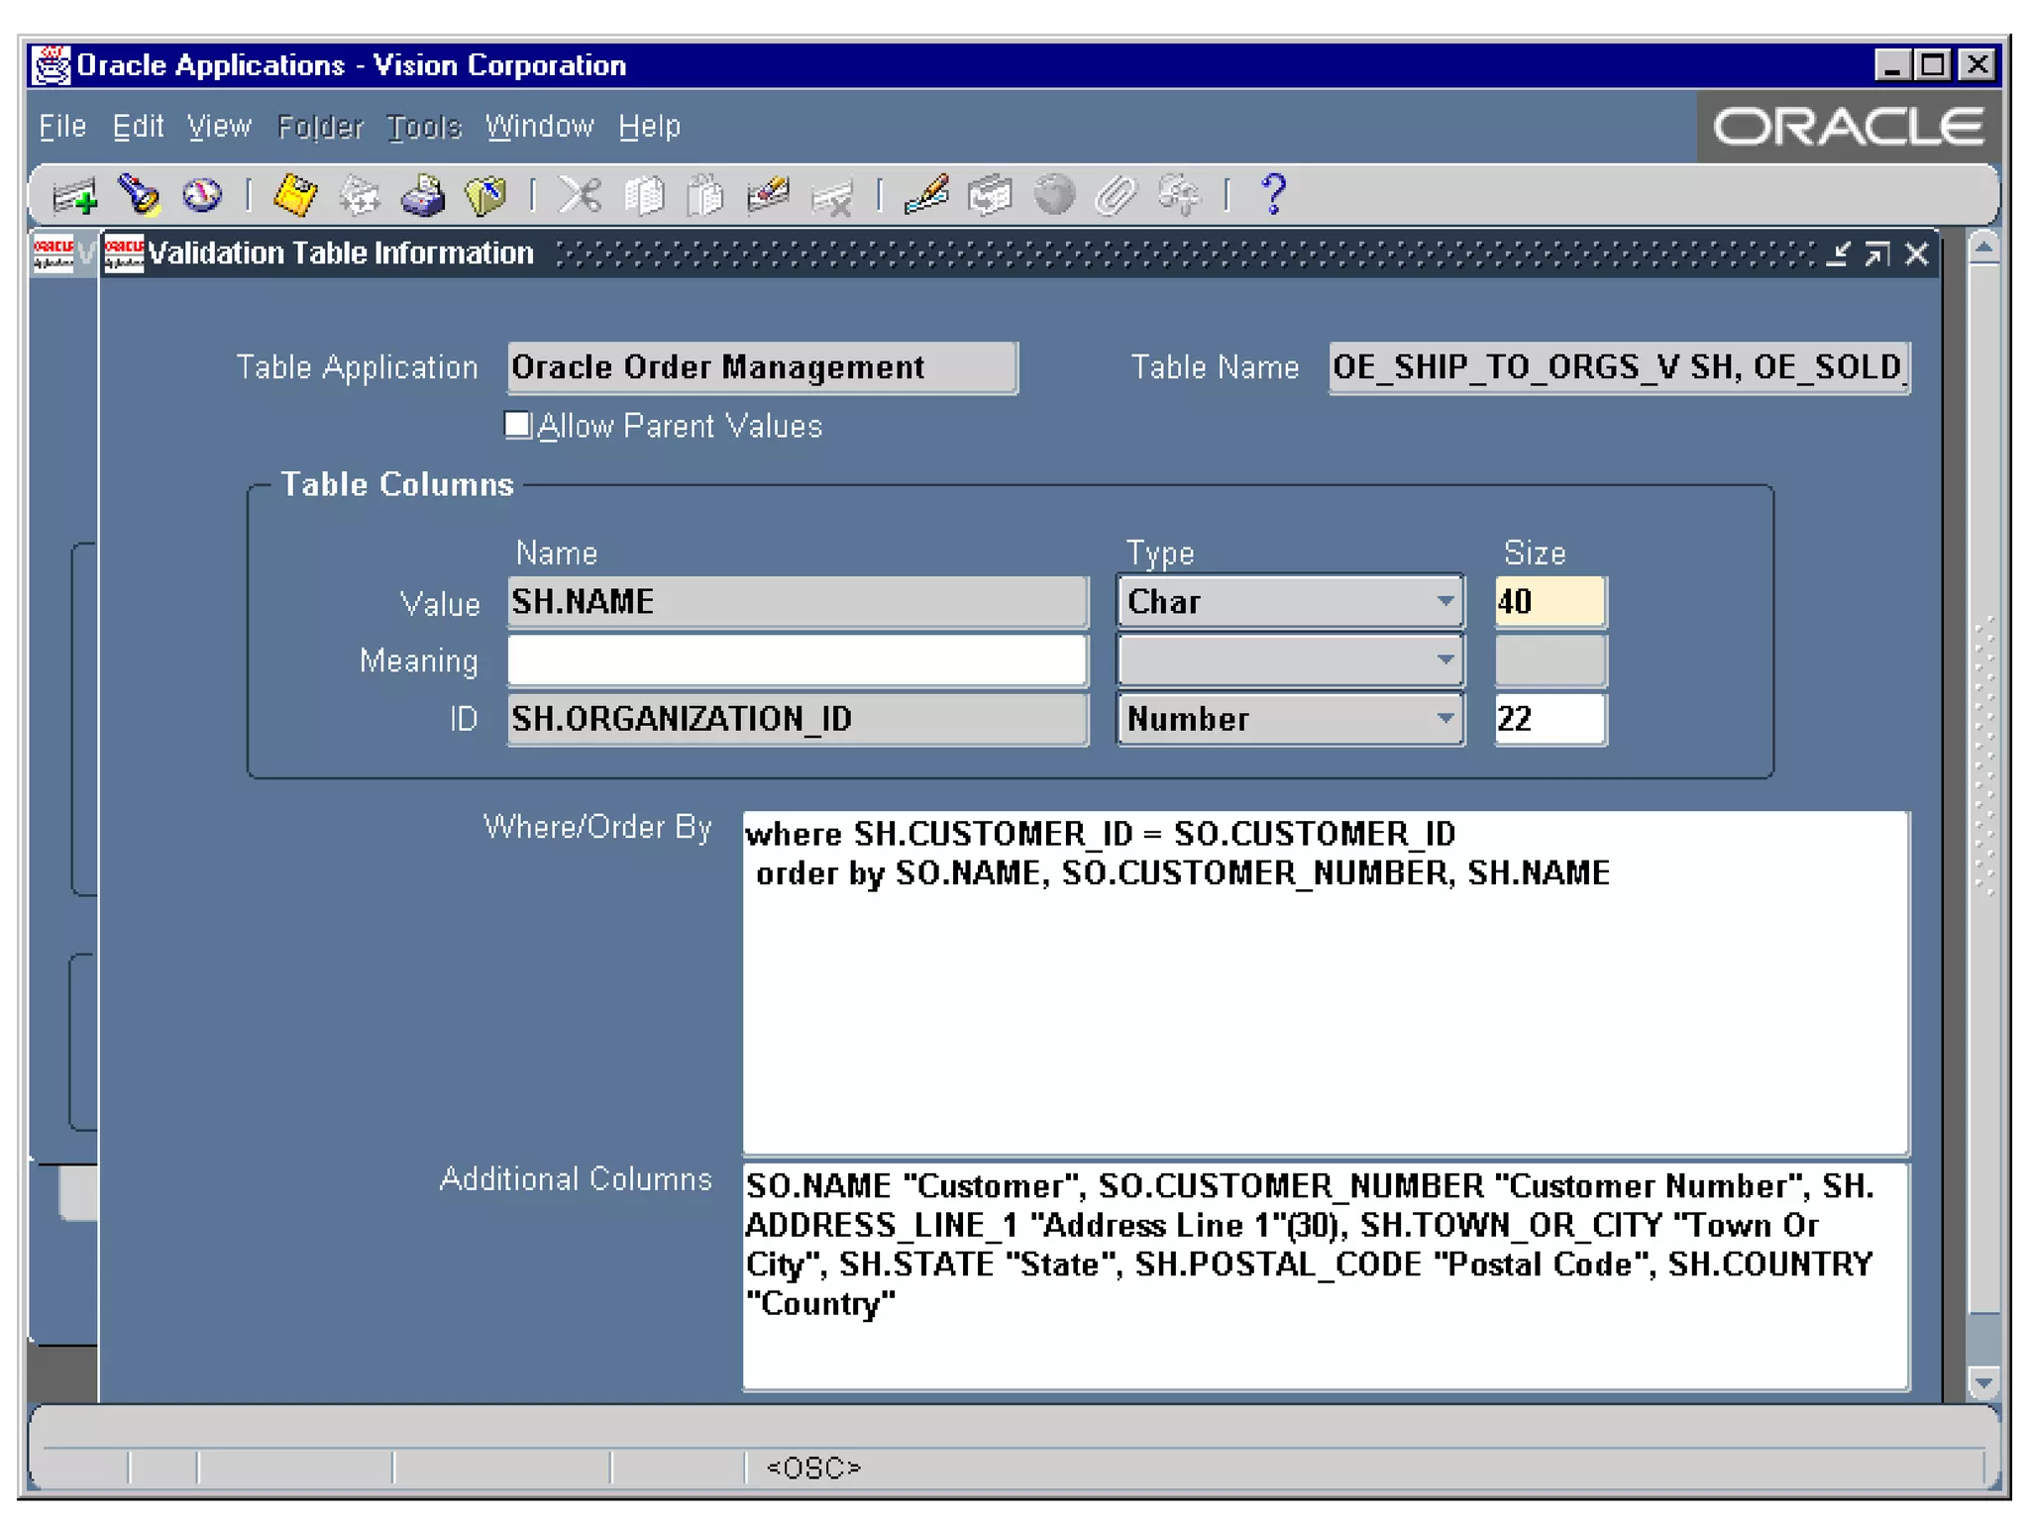Click the Attachments paperclip icon
The height and width of the screenshot is (1521, 2029).
(x=1116, y=195)
